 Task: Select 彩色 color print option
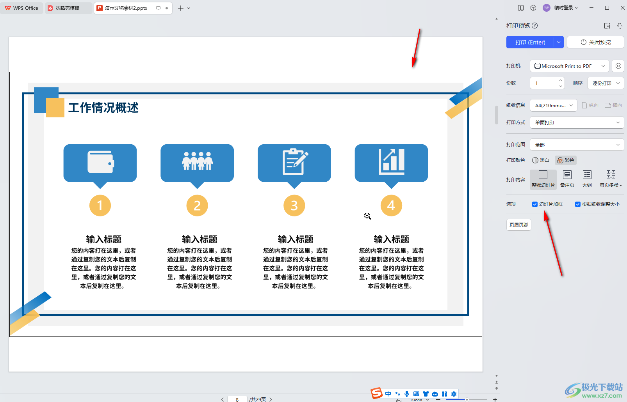566,160
